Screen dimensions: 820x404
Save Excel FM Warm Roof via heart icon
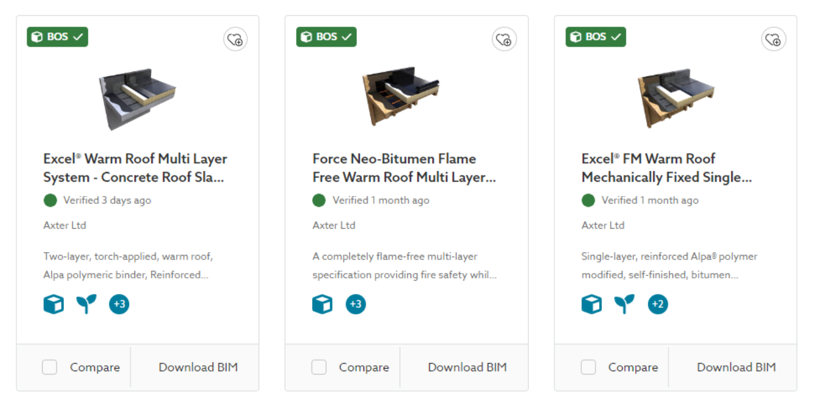click(774, 39)
